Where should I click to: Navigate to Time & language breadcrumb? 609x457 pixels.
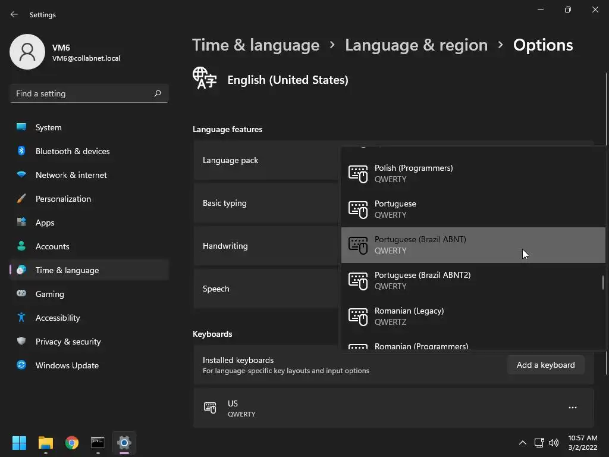tap(256, 45)
